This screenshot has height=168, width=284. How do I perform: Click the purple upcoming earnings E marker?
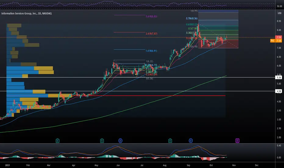237,141
